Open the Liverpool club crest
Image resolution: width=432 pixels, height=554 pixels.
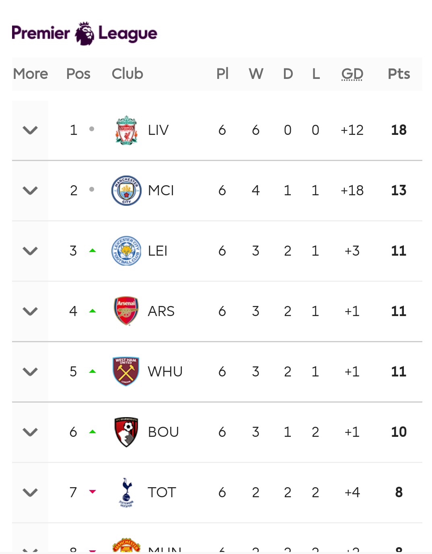coord(126,130)
